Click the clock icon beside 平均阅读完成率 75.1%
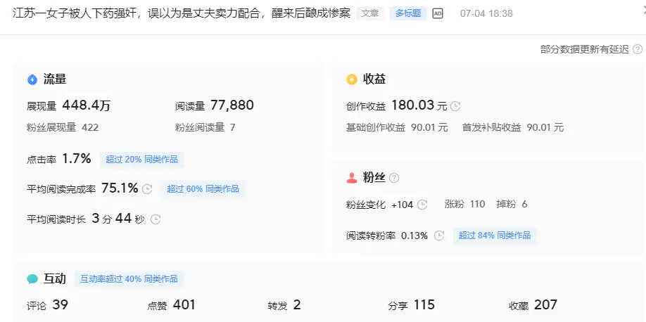Viewport: 646px width, 322px height. (147, 189)
